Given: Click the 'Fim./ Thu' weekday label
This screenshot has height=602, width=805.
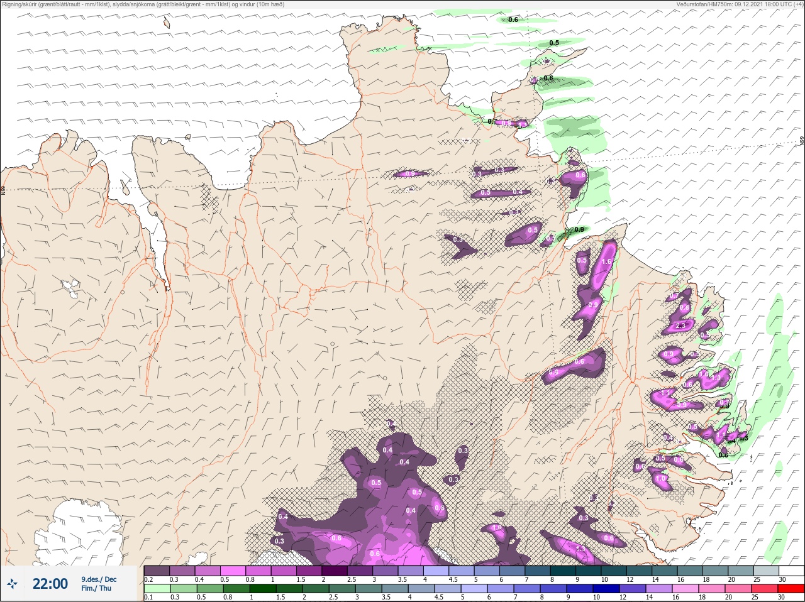Looking at the screenshot, I should tap(96, 588).
